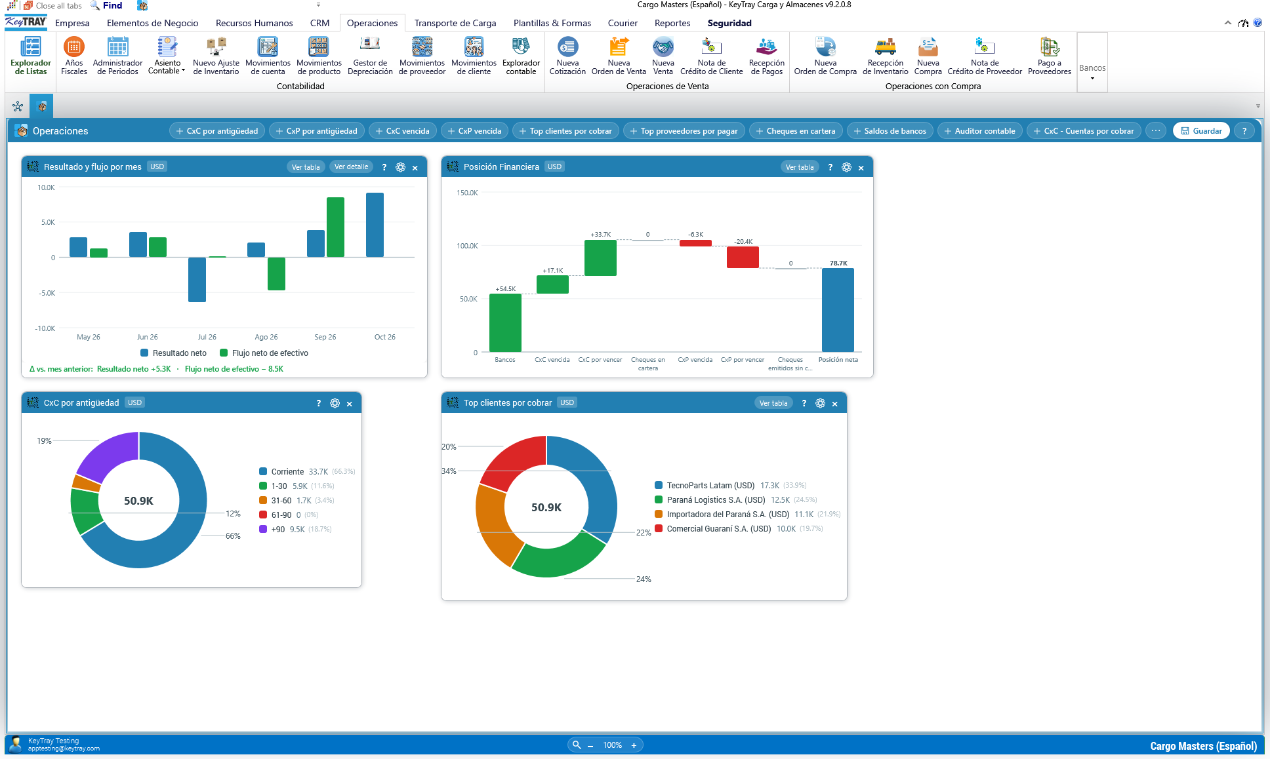
Task: Open Explorador de Listas
Action: point(31,56)
